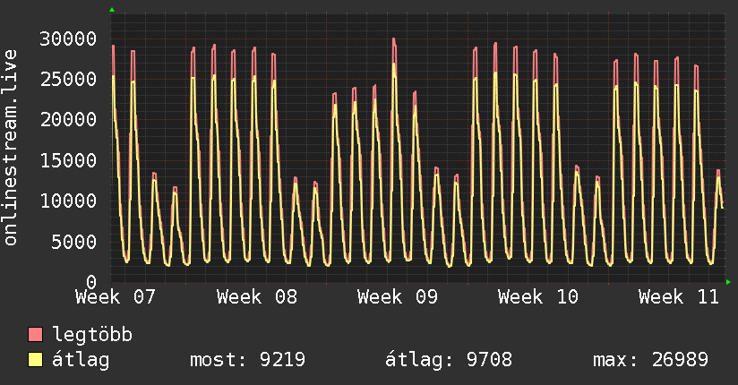Click the 25000 y-axis tick label
The width and height of the screenshot is (738, 385).
68,80
